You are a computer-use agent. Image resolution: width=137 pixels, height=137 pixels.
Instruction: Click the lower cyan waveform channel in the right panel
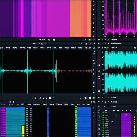[121, 82]
